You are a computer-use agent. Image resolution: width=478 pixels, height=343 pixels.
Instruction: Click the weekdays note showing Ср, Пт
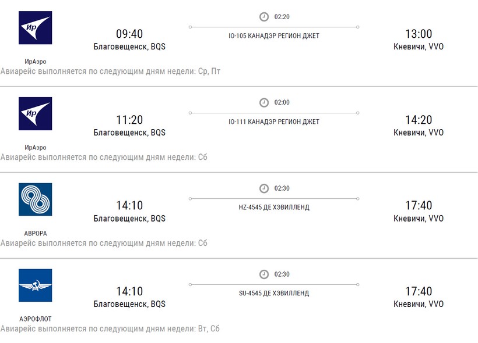click(111, 72)
